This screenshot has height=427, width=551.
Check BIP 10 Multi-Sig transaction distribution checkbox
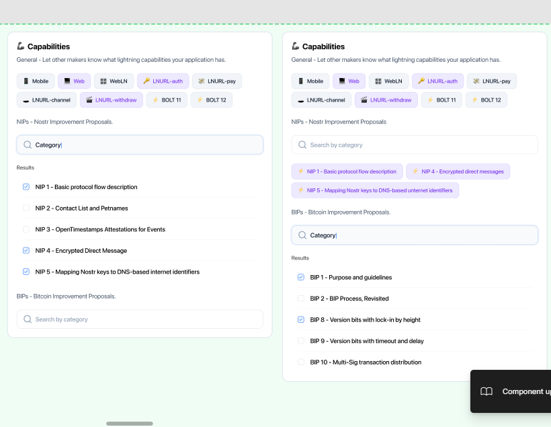click(x=301, y=362)
